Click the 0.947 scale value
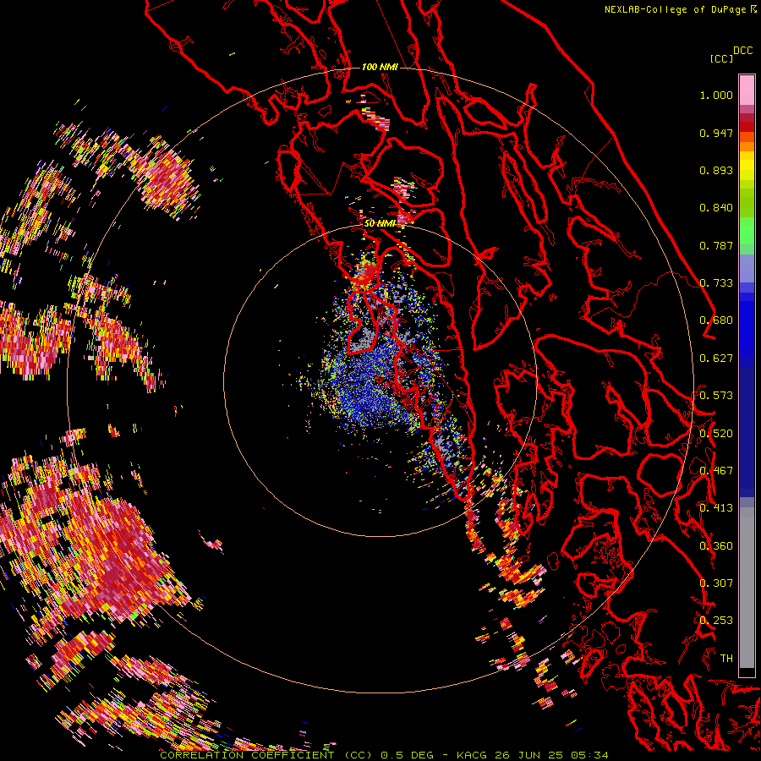Image resolution: width=761 pixels, height=761 pixels. tap(716, 133)
